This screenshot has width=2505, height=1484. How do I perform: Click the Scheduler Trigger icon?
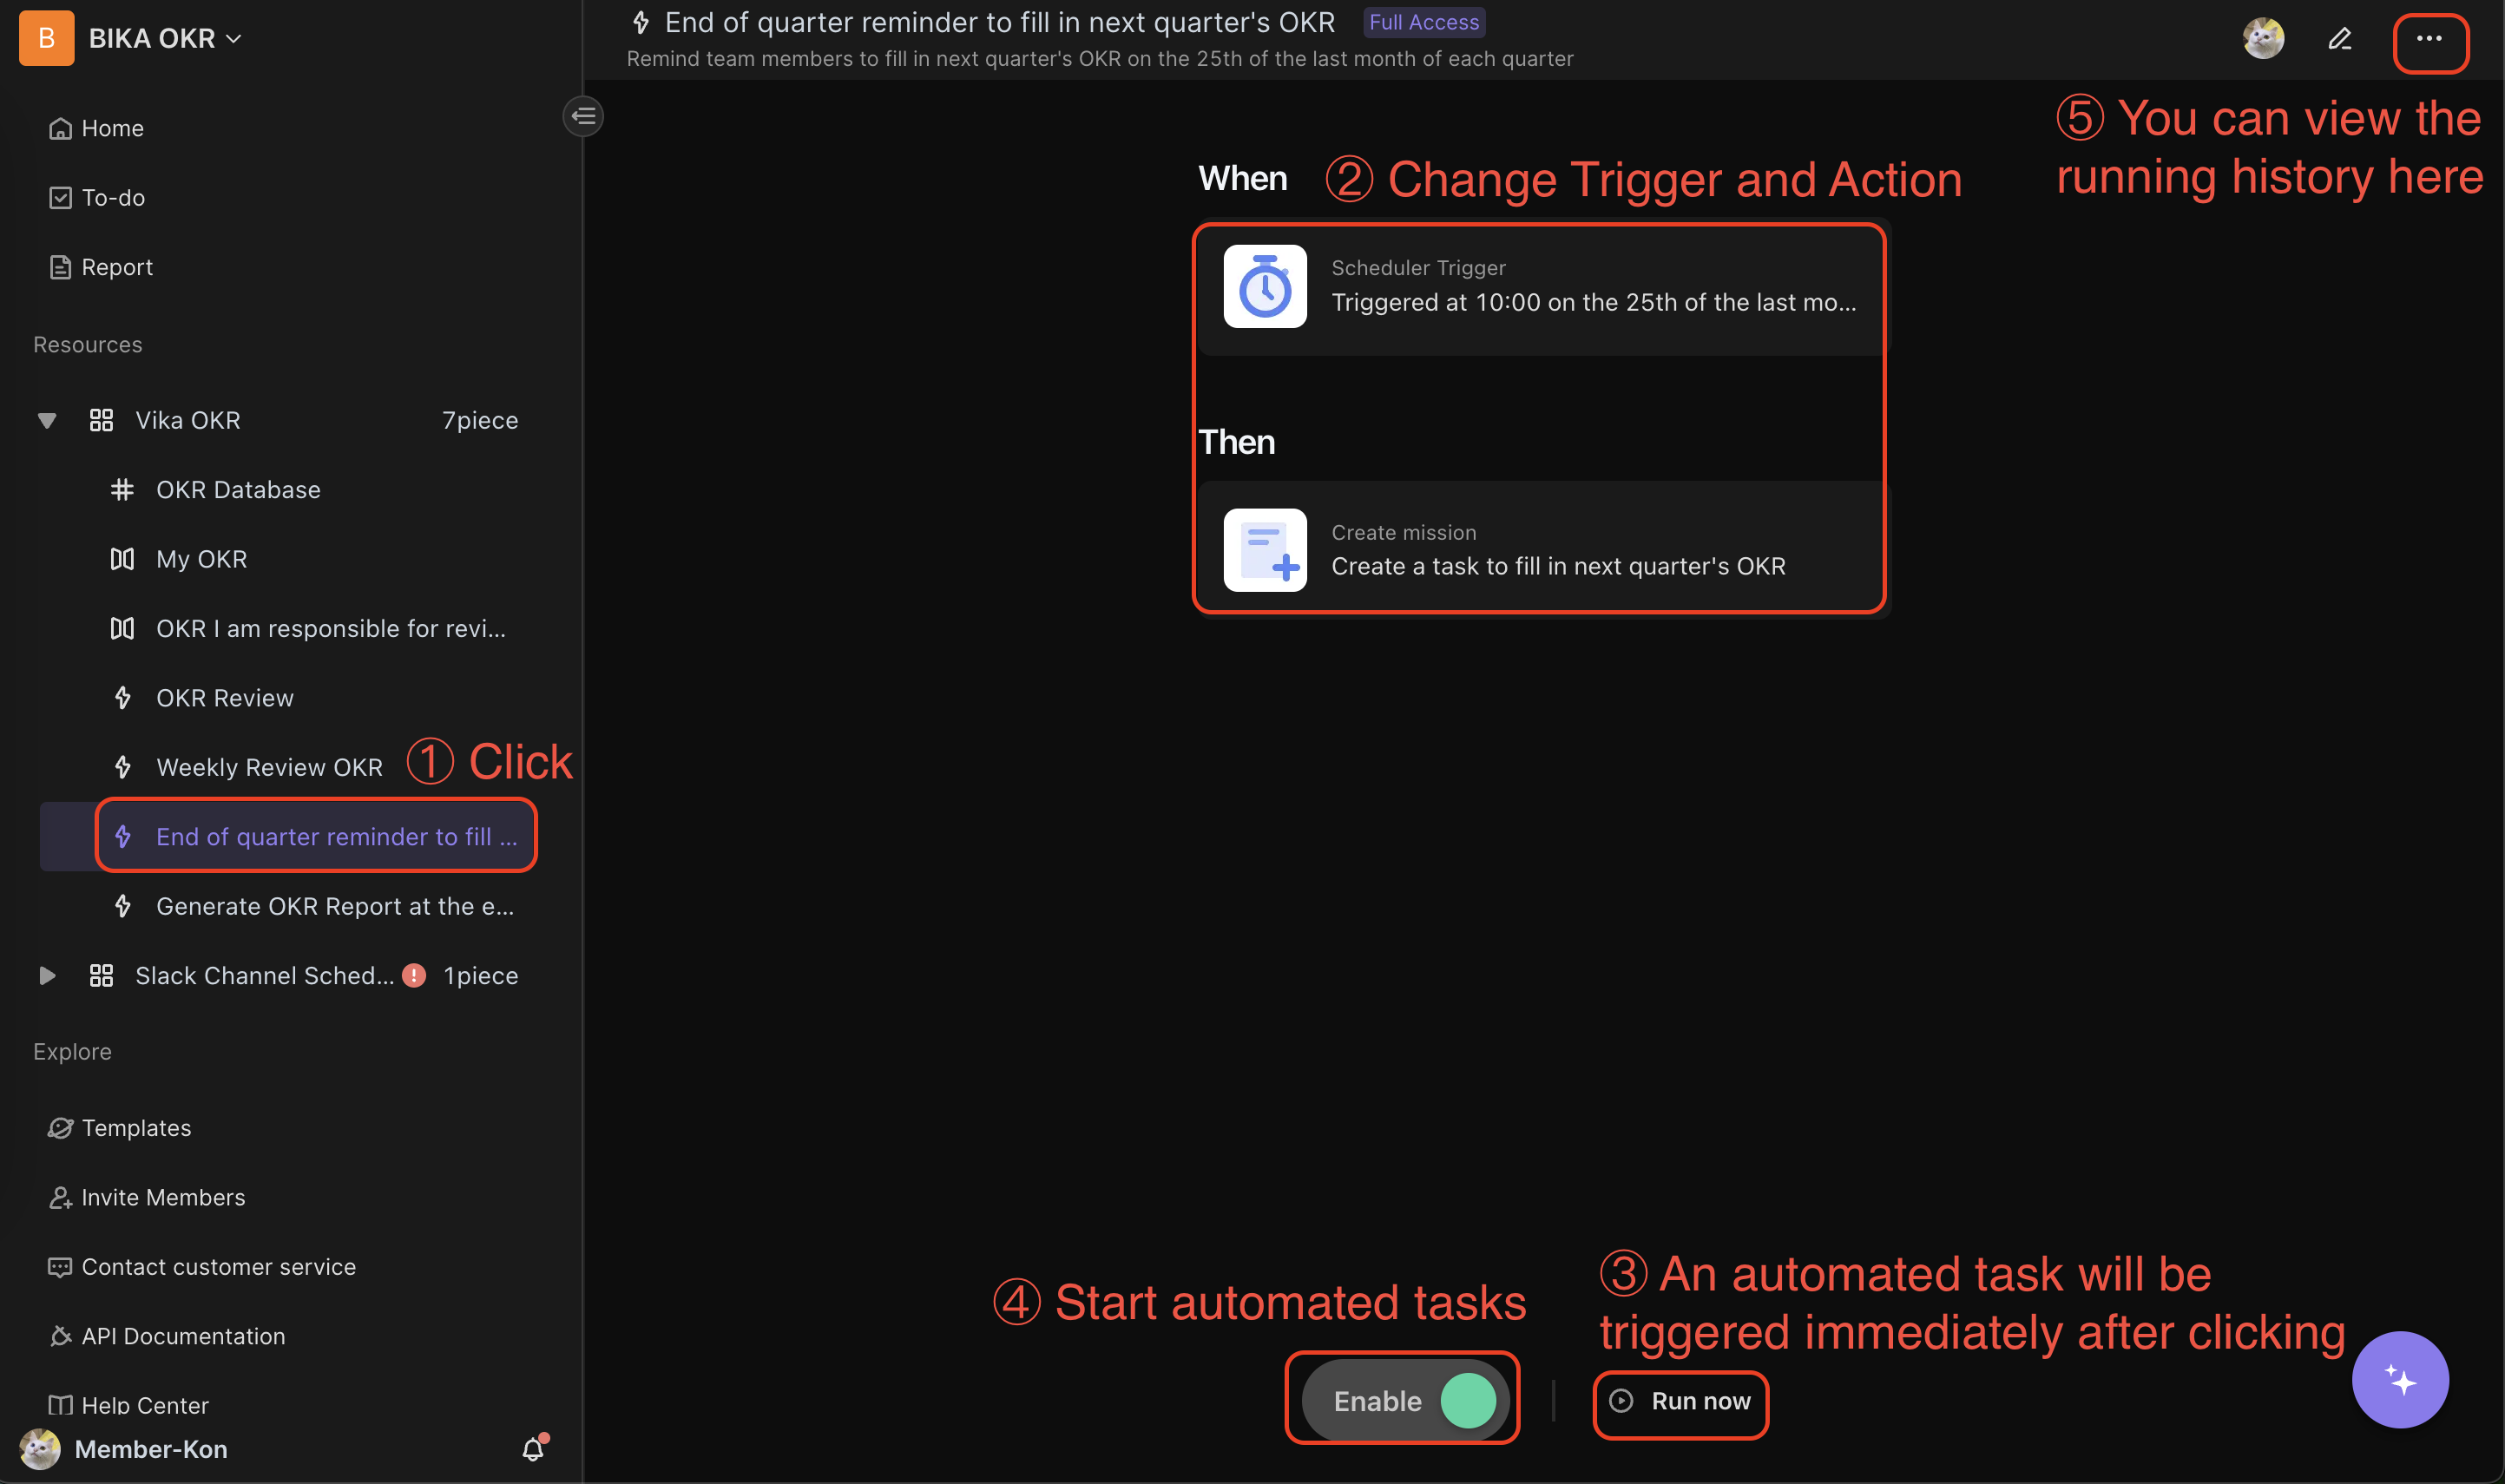[x=1265, y=286]
